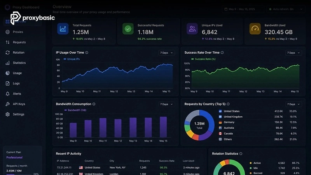Click the Alerts bell icon
The image size is (311, 175).
tap(7, 94)
